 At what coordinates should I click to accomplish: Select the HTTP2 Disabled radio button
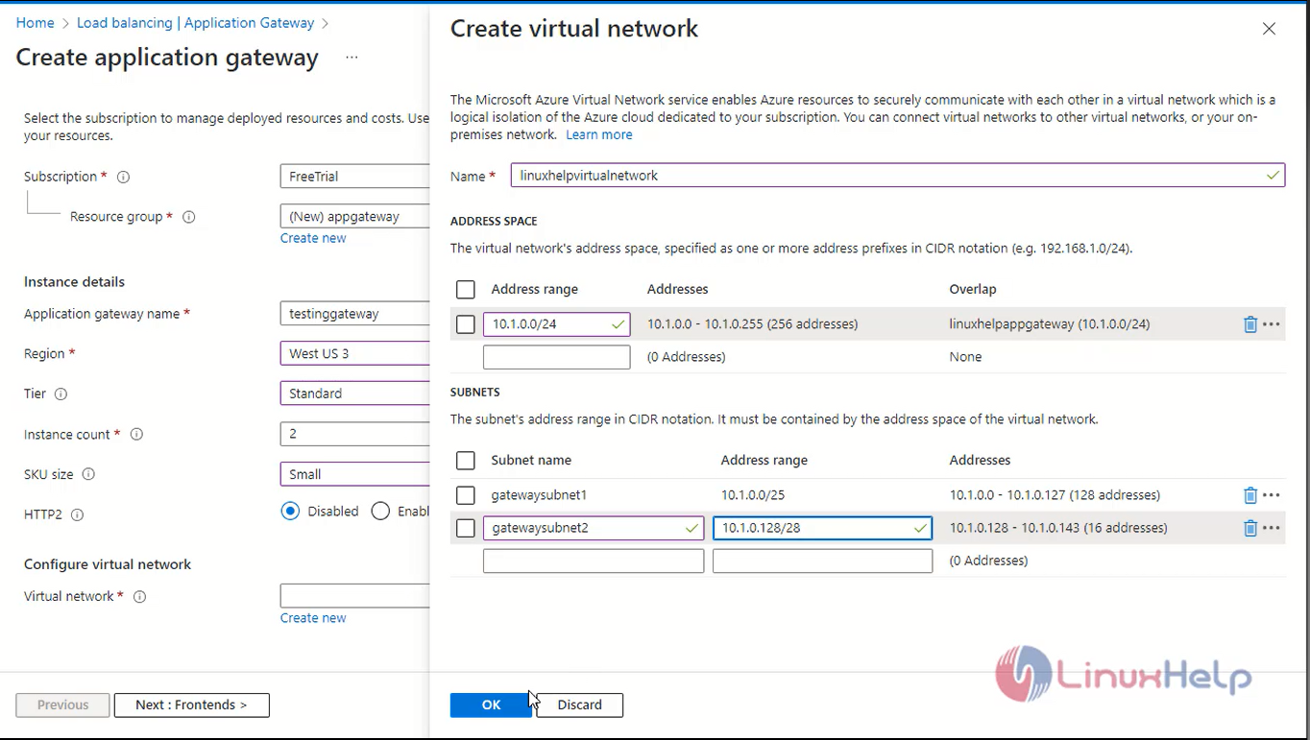(x=290, y=511)
